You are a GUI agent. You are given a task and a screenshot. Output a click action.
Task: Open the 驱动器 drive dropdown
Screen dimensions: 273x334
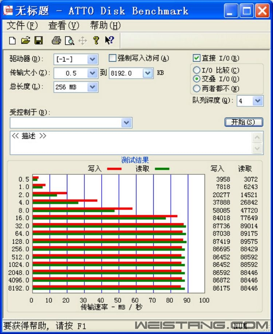coord(92,59)
